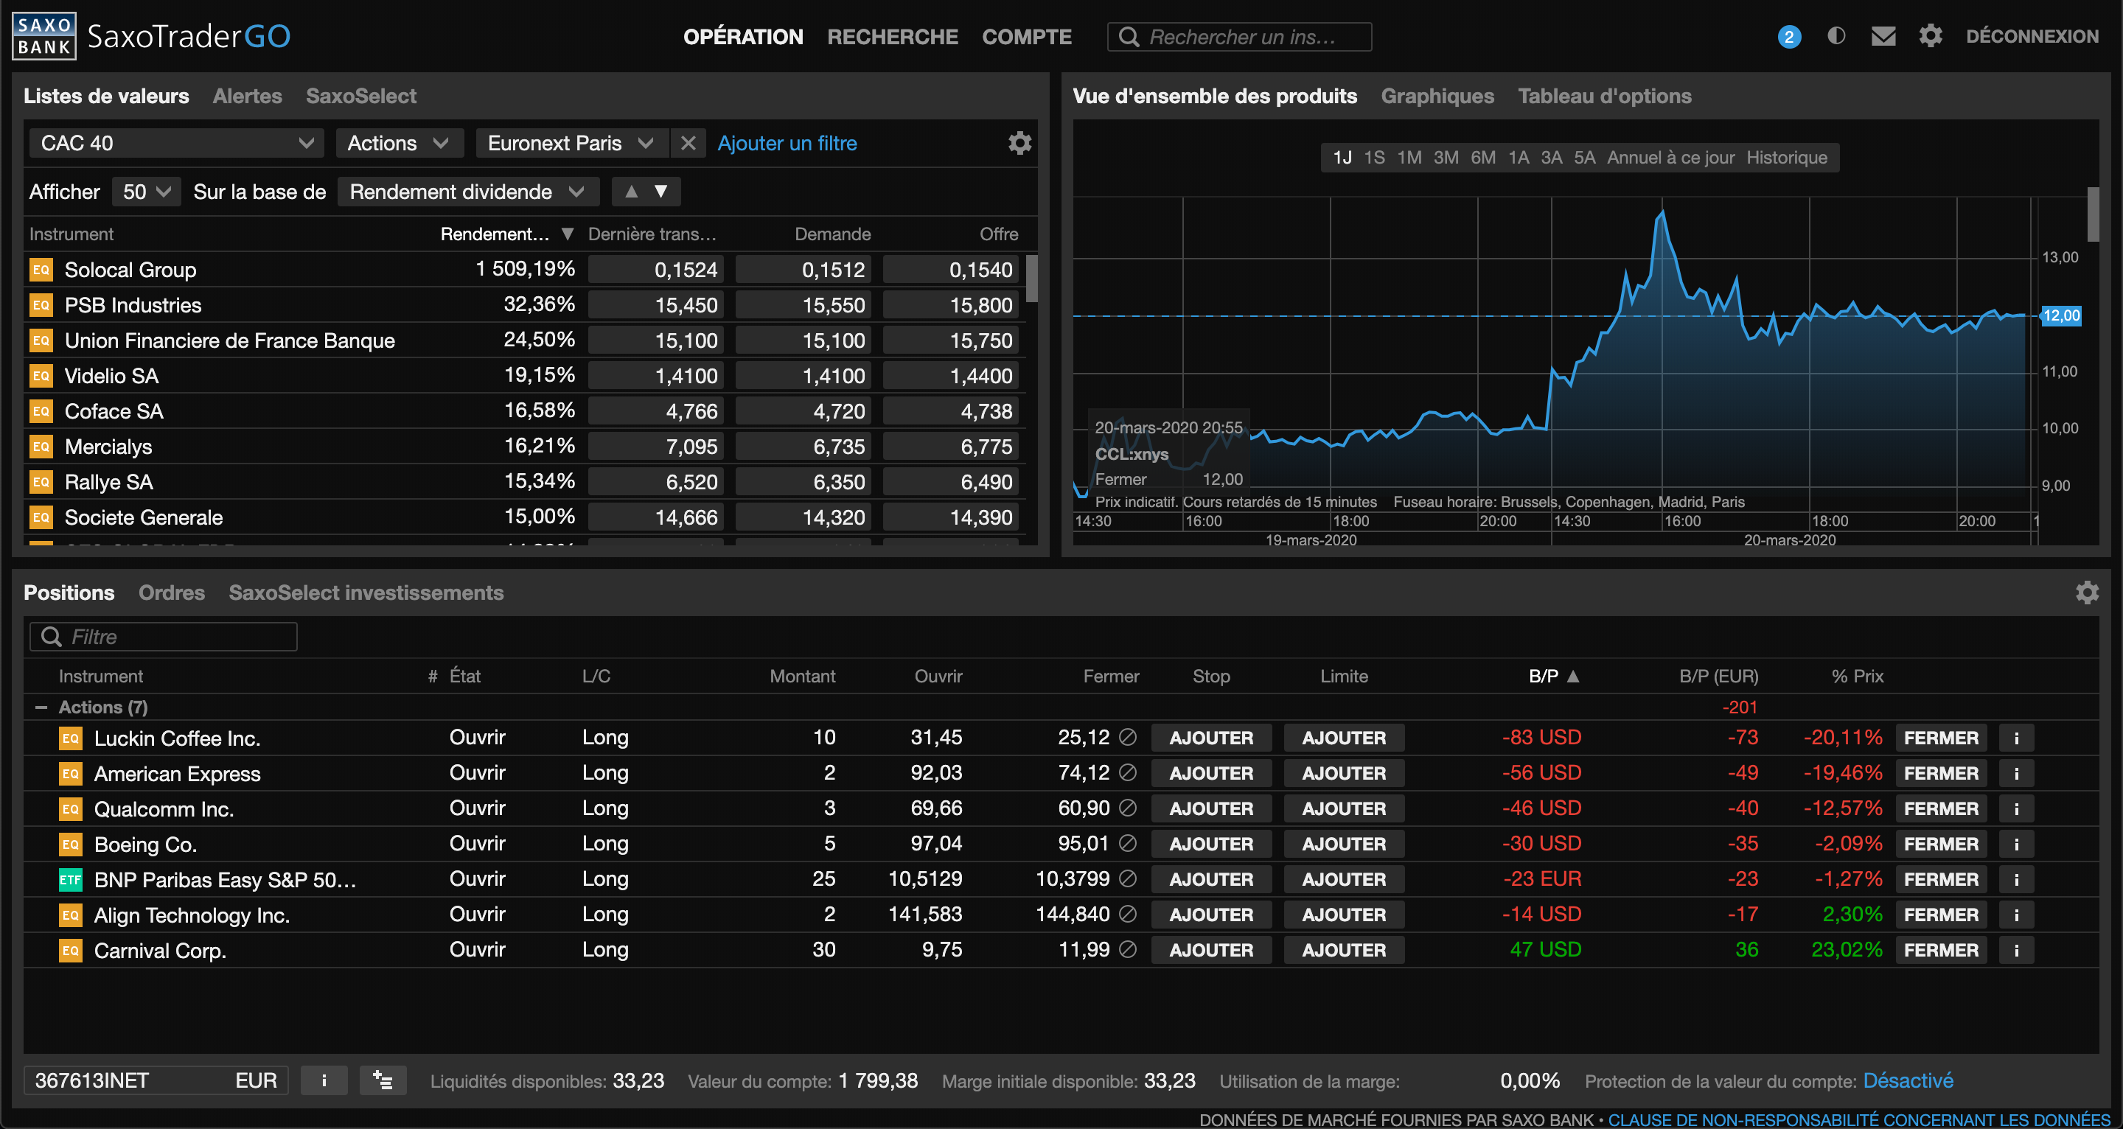Select the OPÉRATION menu
The width and height of the screenshot is (2123, 1129).
click(743, 37)
